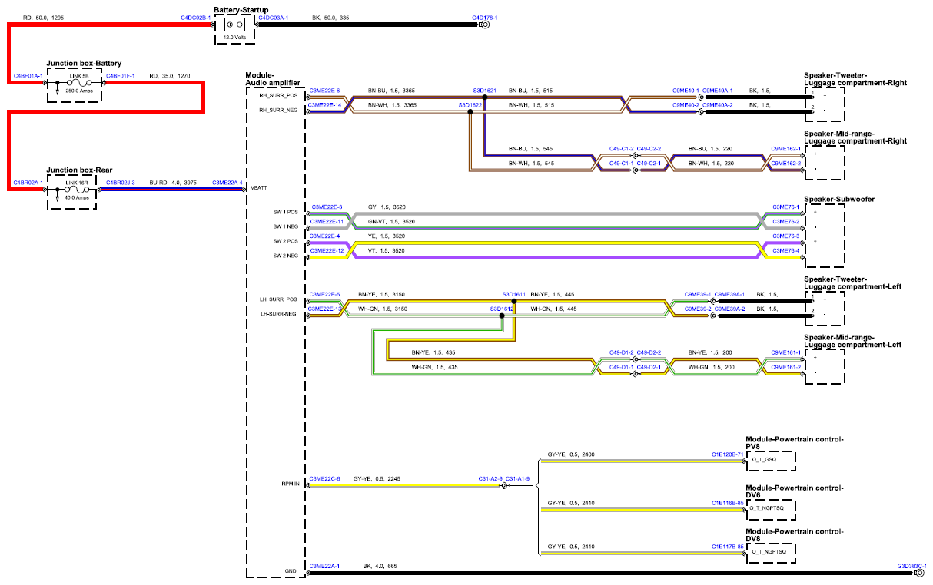Click the 12.0 Volts label
The height and width of the screenshot is (585, 933).
[x=234, y=37]
